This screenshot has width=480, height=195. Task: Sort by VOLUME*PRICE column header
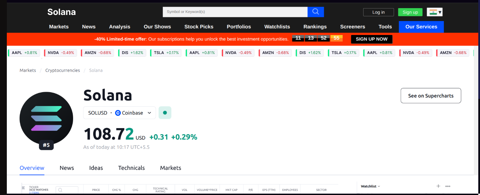click(x=207, y=190)
